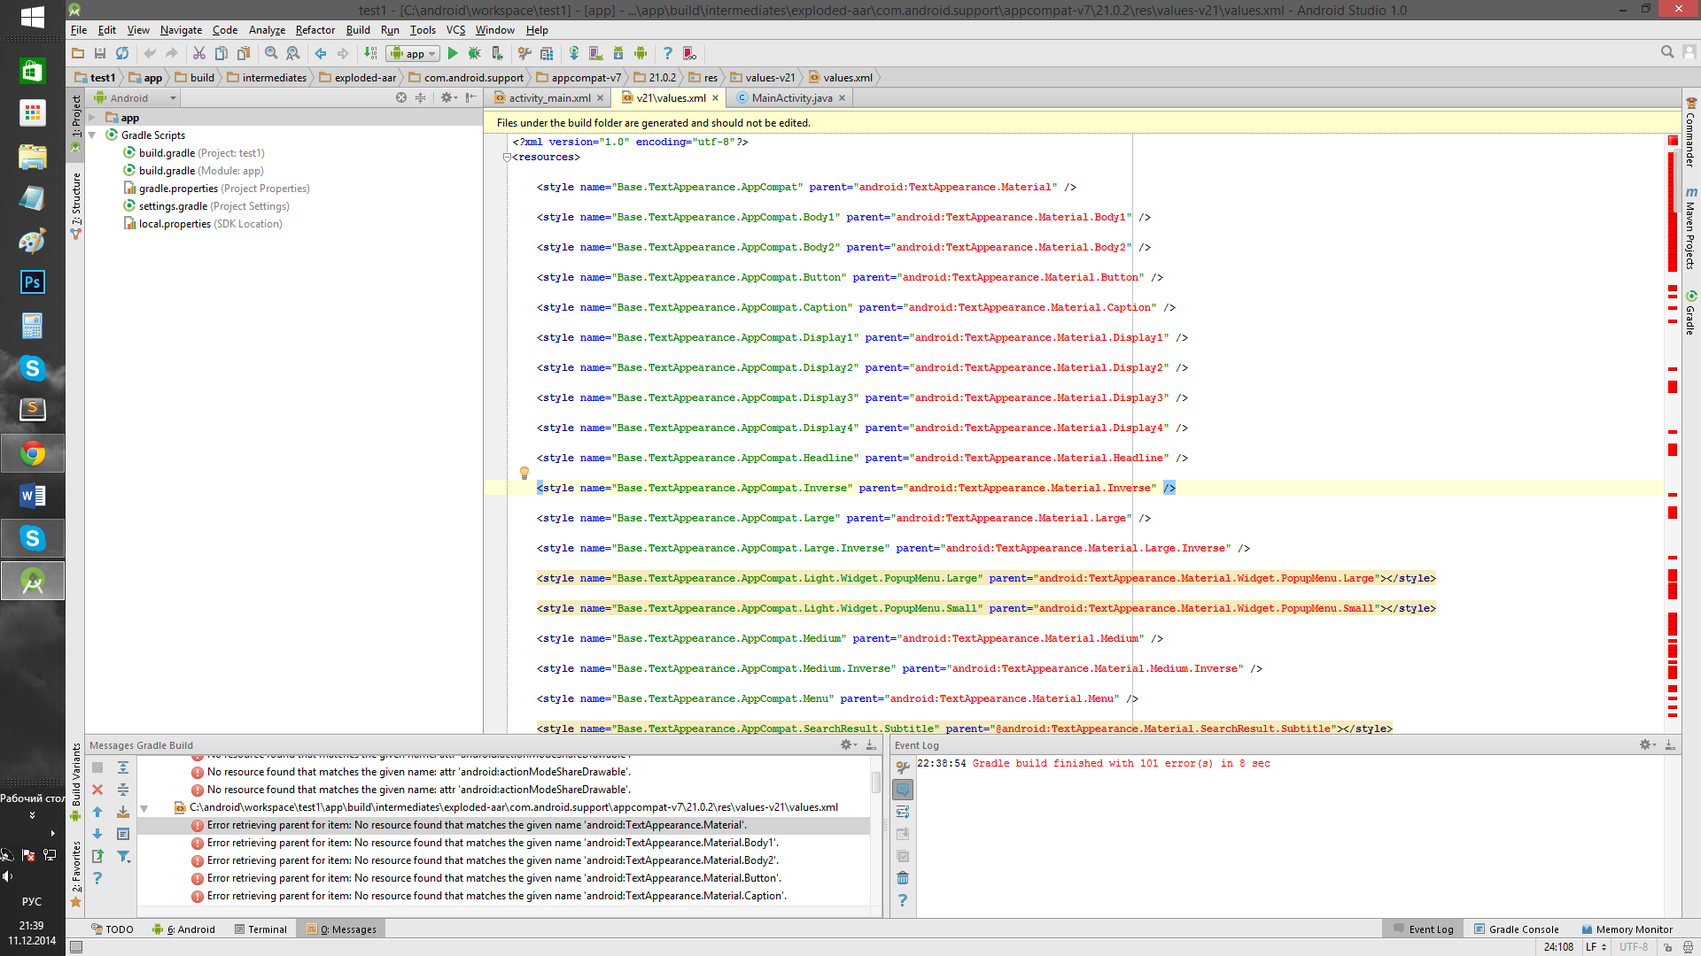Toggle the Build Variants side panel
The width and height of the screenshot is (1701, 956).
tap(76, 783)
